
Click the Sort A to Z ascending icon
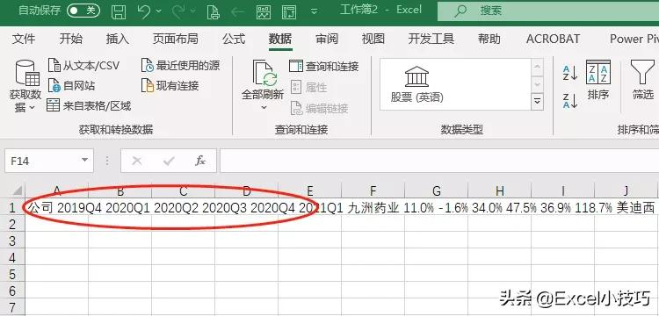pos(571,73)
